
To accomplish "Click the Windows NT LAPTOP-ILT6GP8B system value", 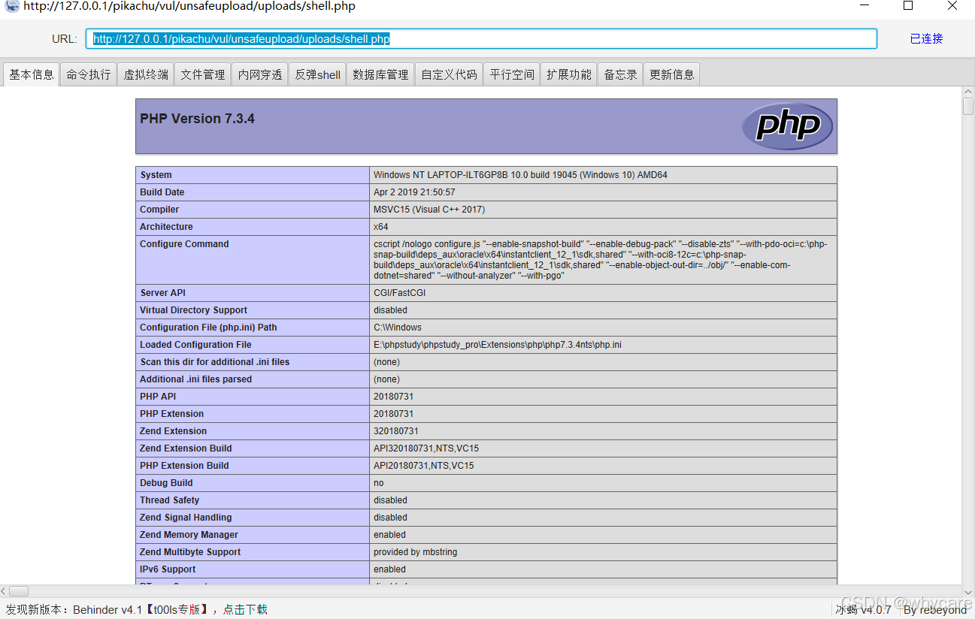I will [520, 175].
